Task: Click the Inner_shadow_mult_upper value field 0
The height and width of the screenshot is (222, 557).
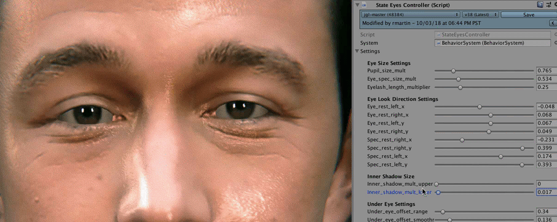Action: tap(547, 184)
